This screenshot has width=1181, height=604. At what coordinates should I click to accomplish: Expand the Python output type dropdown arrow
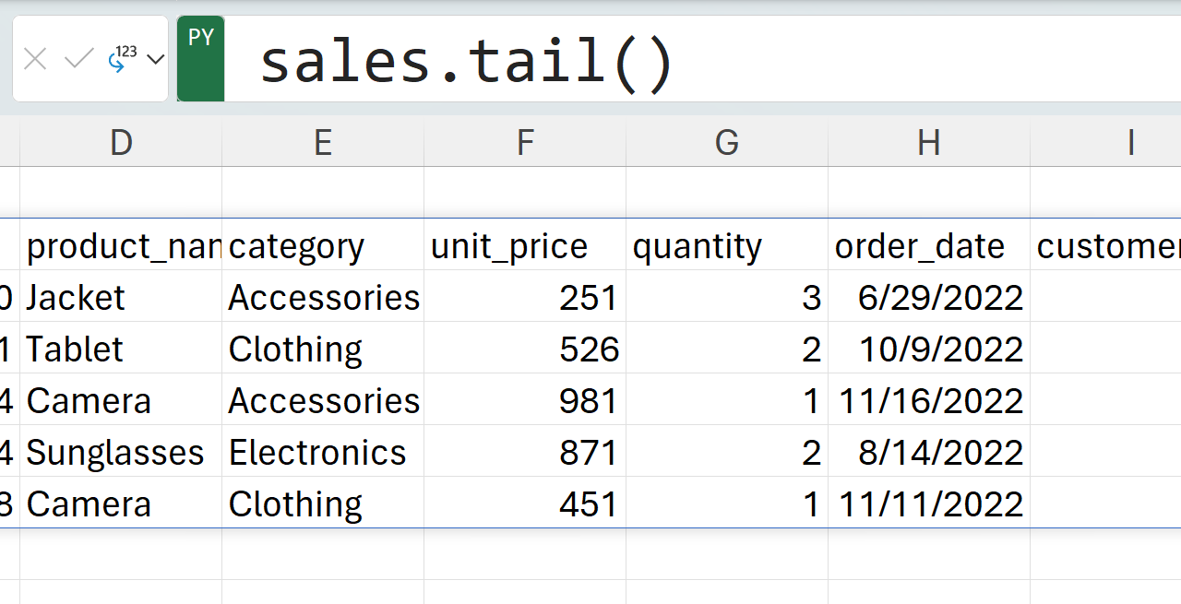[x=156, y=60]
